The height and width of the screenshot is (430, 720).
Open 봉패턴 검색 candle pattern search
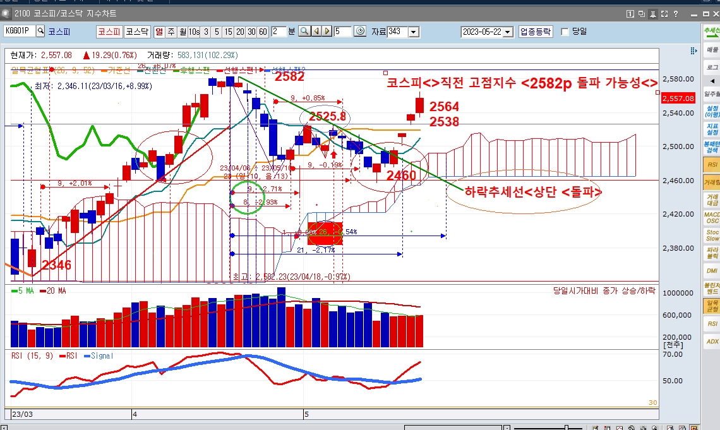coord(712,147)
